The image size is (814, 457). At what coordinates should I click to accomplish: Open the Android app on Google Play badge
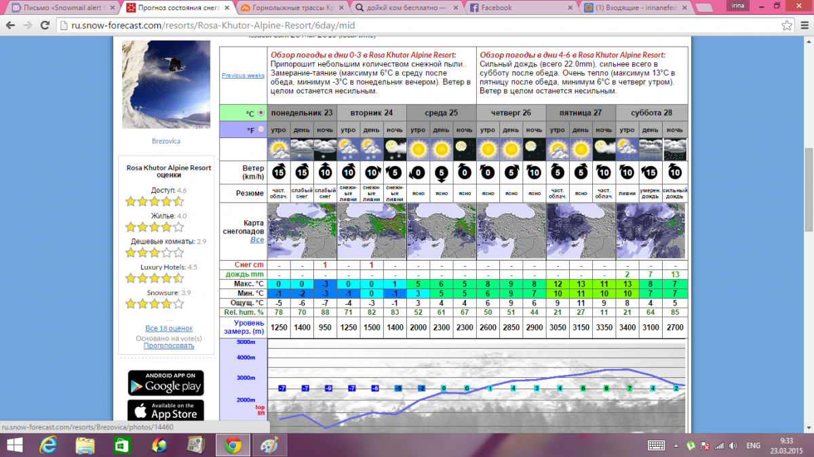point(166,383)
